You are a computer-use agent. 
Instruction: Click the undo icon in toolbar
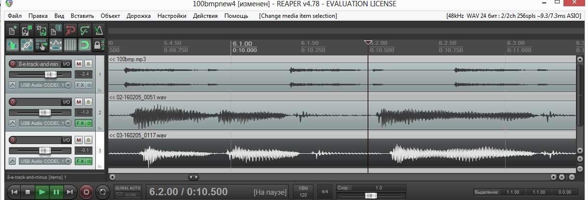click(x=70, y=31)
